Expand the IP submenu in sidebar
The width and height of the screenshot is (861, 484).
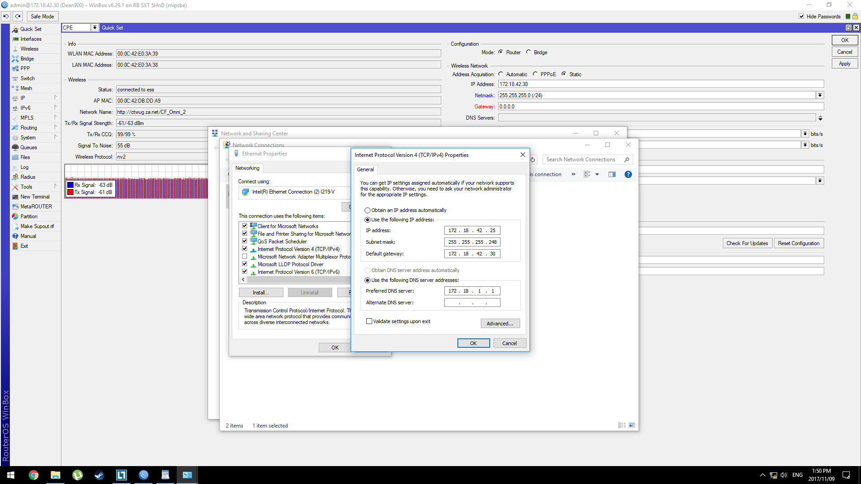55,98
